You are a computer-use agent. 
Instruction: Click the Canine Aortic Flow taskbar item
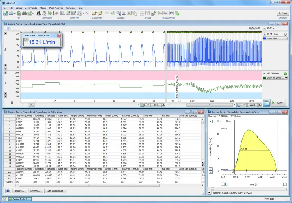click(21, 199)
